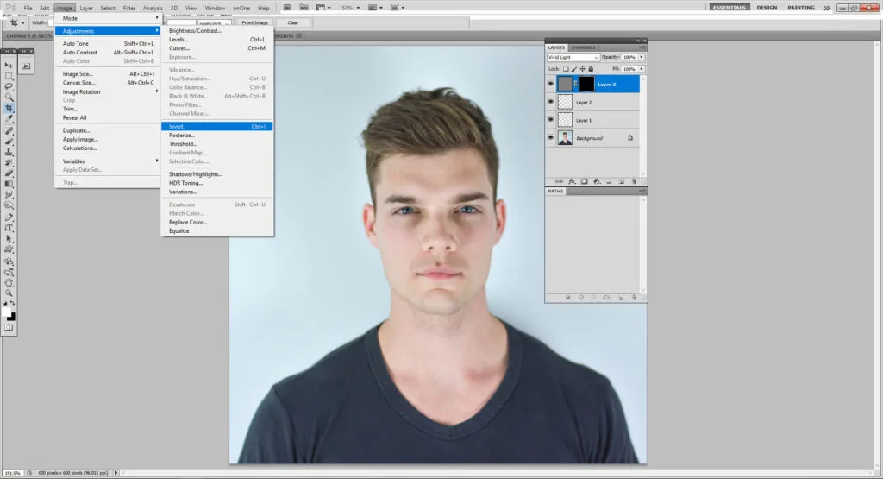Open the Opacity slider arrow
This screenshot has height=479, width=883.
tap(642, 57)
